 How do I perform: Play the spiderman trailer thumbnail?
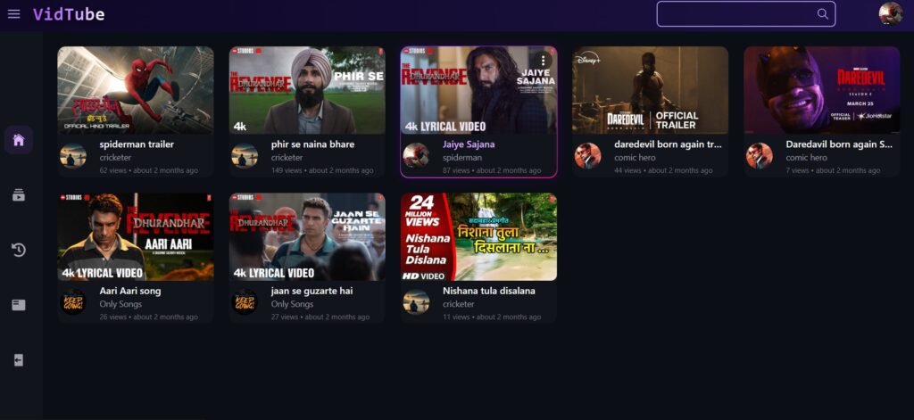tap(136, 90)
